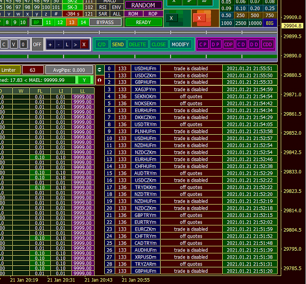Click the blue BIG button
Screen dimensions: 306x284
(x=270, y=23)
